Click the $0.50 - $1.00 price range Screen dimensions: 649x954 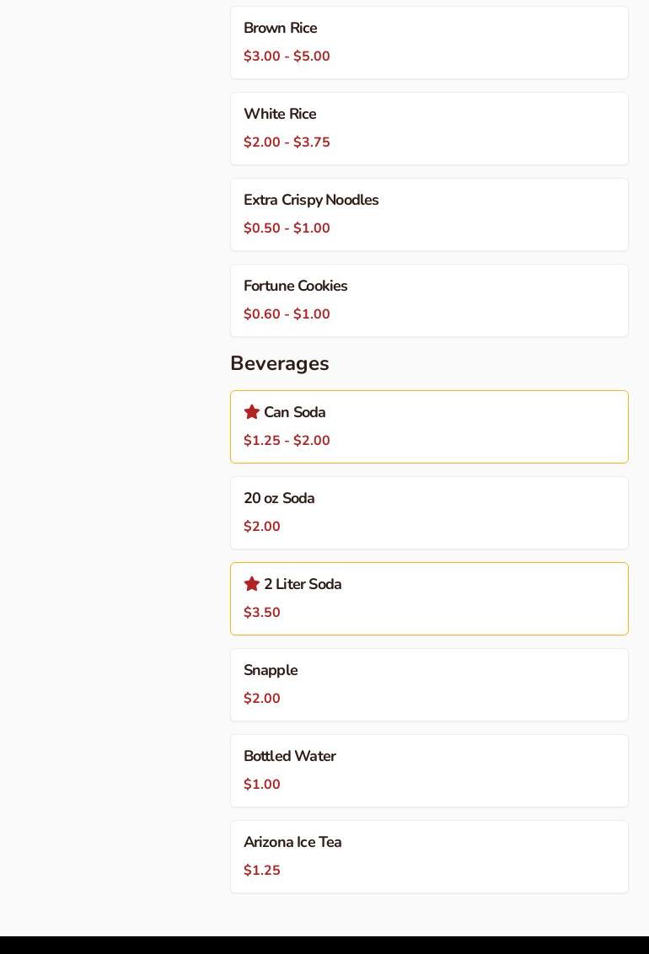287,228
